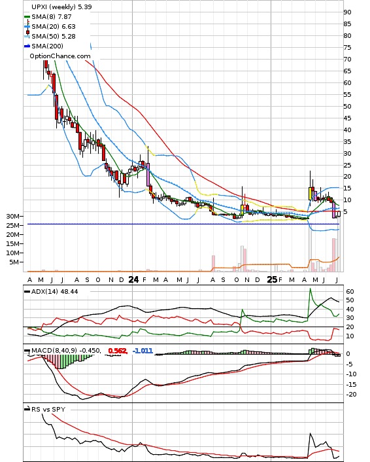Click the 25 year marker on time axis

coord(273,279)
